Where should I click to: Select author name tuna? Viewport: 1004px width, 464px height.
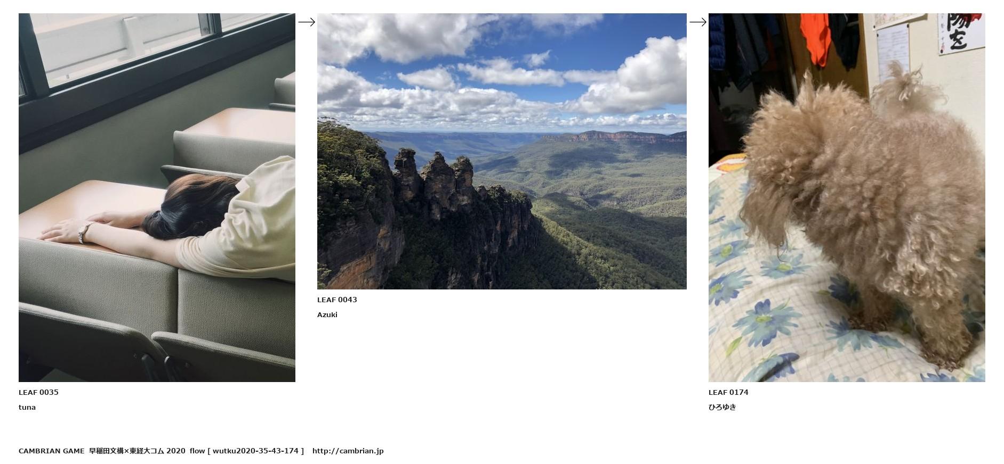tap(27, 407)
